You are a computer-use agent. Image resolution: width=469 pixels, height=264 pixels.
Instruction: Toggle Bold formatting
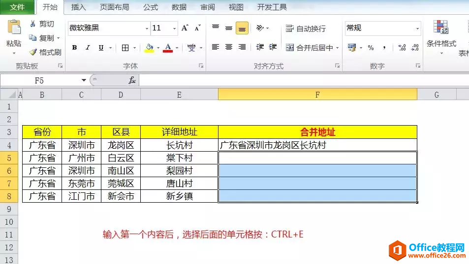(x=74, y=48)
